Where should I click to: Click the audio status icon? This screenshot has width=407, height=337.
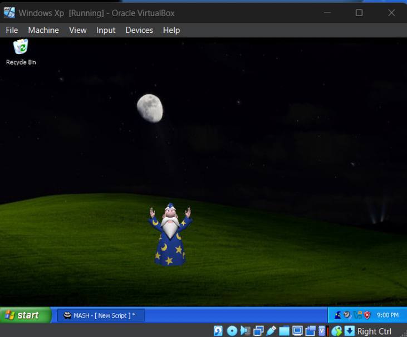click(245, 331)
